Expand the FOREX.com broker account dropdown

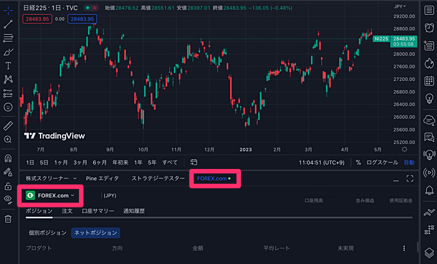coord(50,195)
